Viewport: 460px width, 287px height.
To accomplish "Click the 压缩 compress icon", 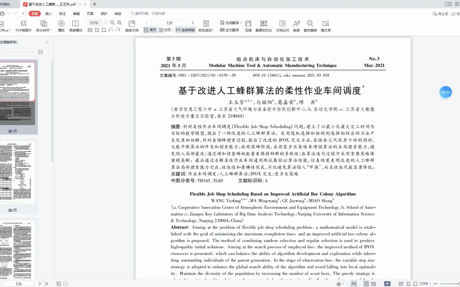I will (x=248, y=26).
